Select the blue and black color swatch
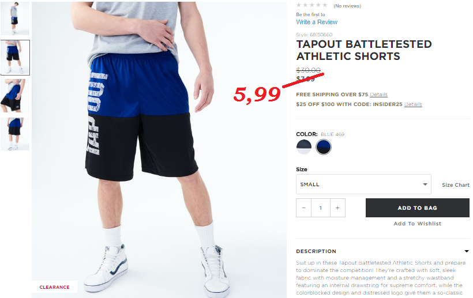 pyautogui.click(x=324, y=147)
